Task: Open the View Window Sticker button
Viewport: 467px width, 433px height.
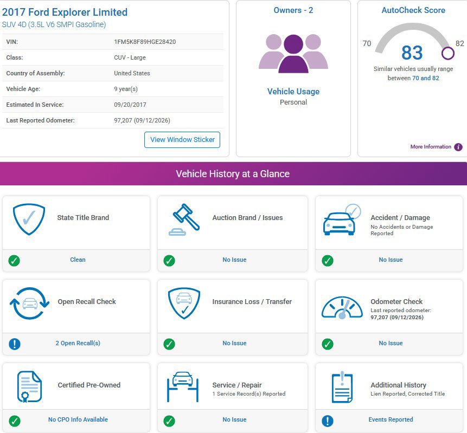Action: coord(182,140)
